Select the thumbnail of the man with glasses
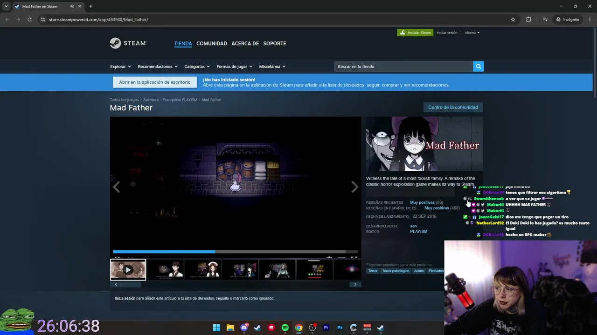 165,269
